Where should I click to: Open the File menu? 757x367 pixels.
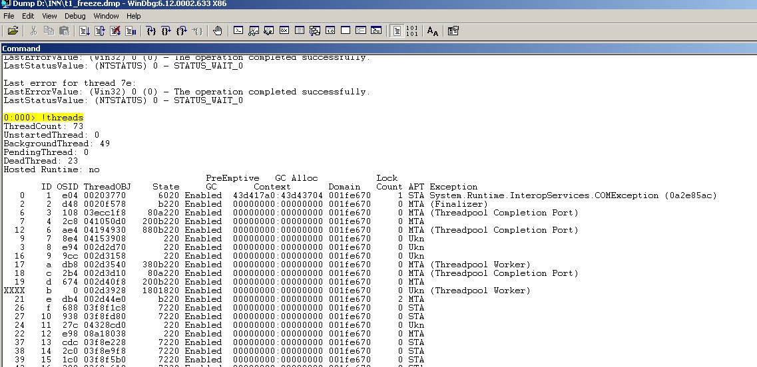[9, 16]
